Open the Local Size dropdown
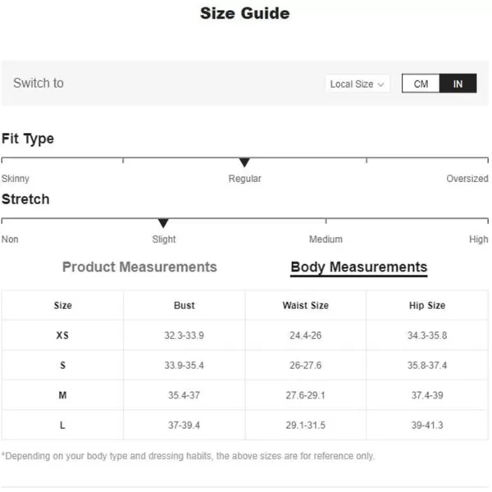The height and width of the screenshot is (492, 492). point(358,84)
